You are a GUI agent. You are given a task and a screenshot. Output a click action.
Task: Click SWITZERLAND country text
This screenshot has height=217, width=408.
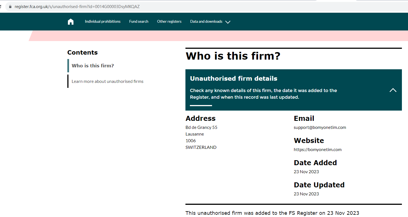201,147
